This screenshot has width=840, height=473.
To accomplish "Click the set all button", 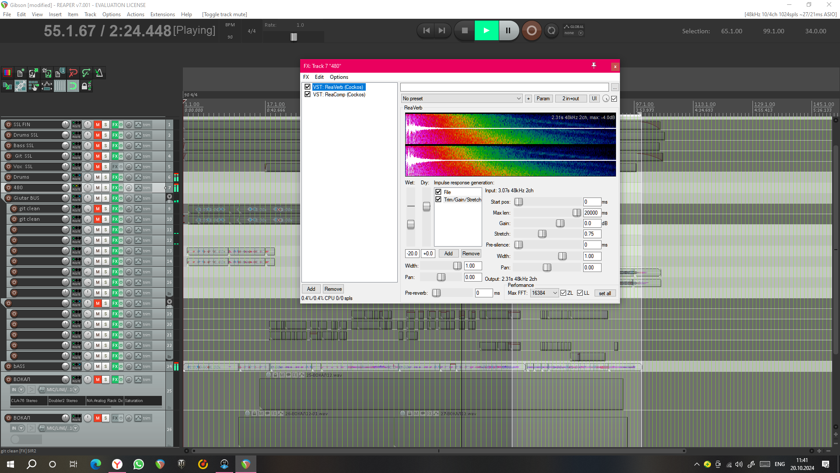I will [x=605, y=293].
